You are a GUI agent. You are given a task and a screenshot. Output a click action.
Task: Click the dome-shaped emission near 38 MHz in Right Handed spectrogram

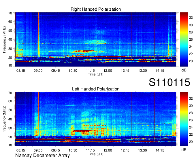96,42
